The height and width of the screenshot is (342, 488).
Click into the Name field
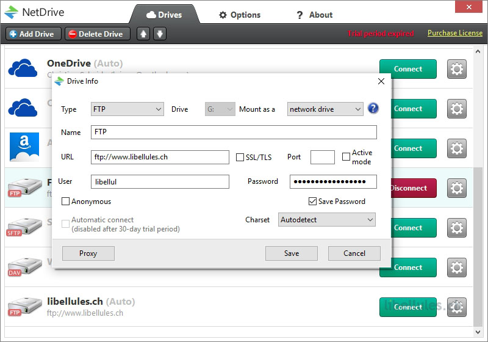click(234, 132)
